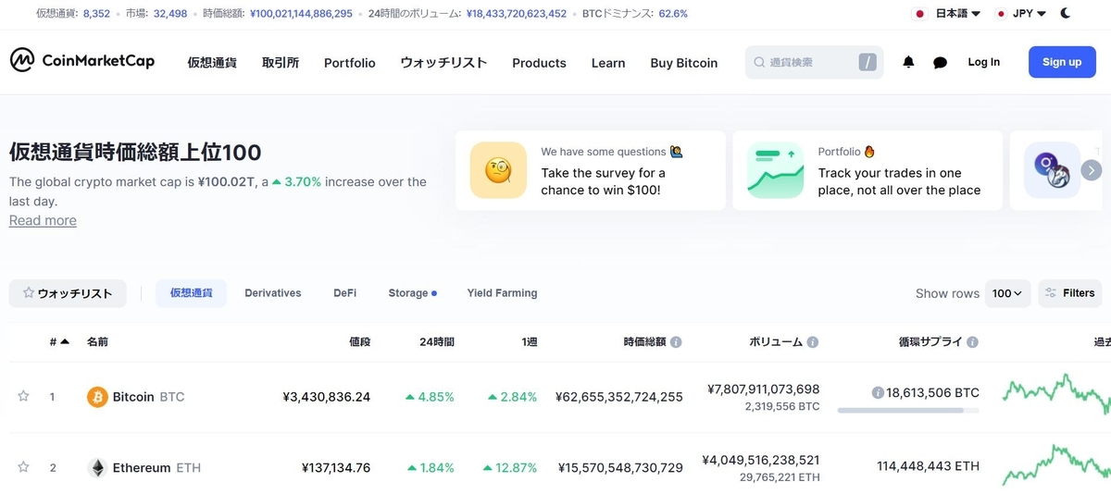
Task: Select the DeFi tab
Action: (x=345, y=293)
